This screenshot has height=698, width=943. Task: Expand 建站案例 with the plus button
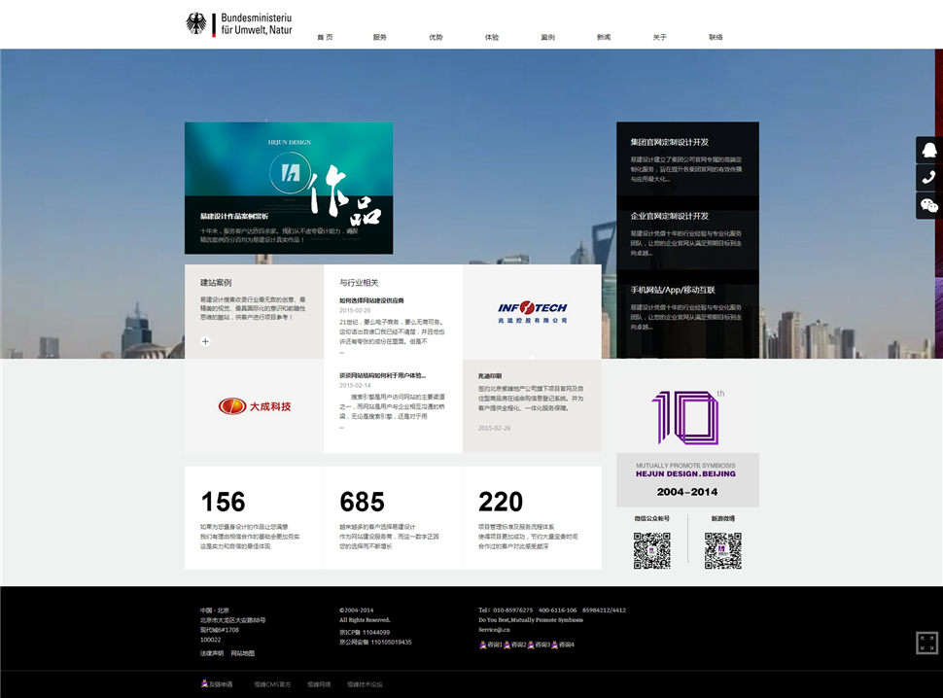[x=205, y=341]
